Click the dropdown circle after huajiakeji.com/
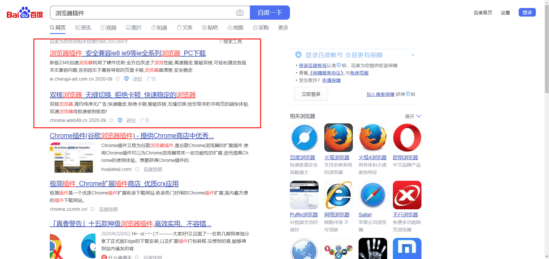The image size is (549, 259). [137, 169]
